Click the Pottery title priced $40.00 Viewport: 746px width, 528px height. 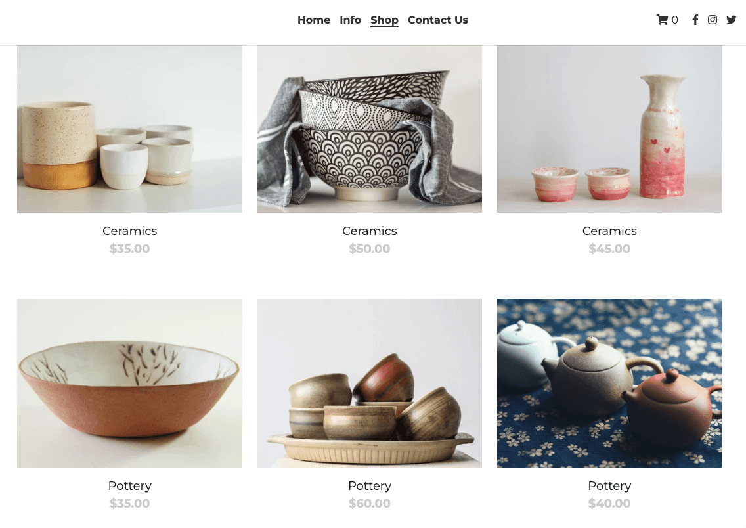pyautogui.click(x=609, y=486)
